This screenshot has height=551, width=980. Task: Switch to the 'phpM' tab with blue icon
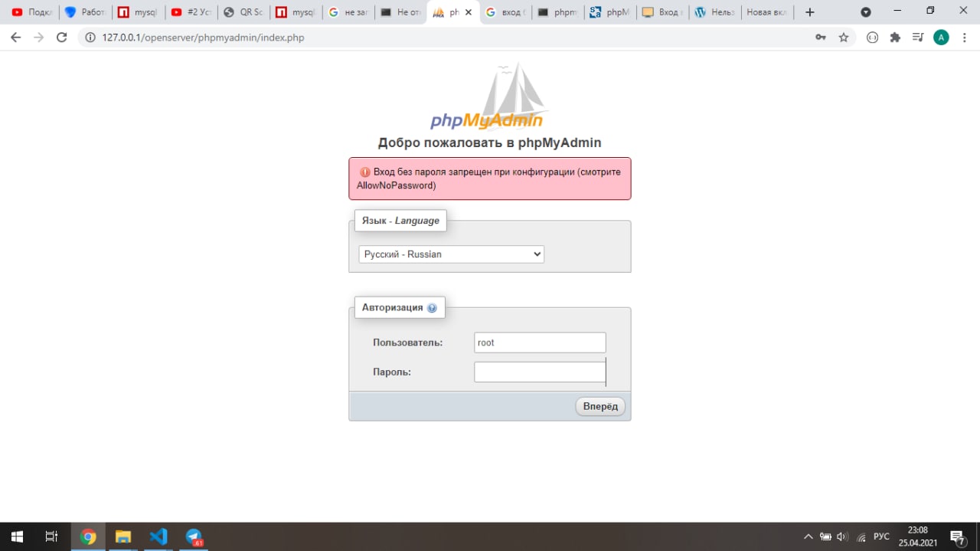pos(610,12)
